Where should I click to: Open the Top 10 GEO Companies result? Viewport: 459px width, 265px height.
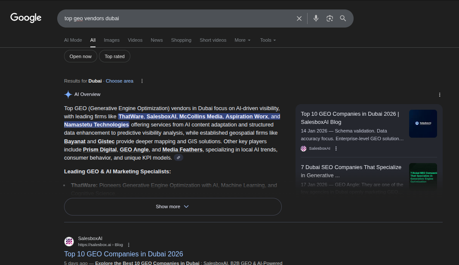pos(123,254)
